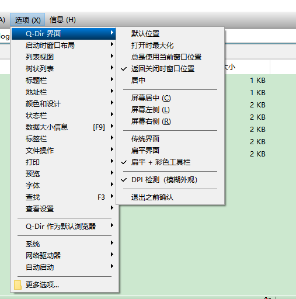The image size is (296, 299).
Task: Expand the 标题栏 submenu
Action: pos(64,81)
